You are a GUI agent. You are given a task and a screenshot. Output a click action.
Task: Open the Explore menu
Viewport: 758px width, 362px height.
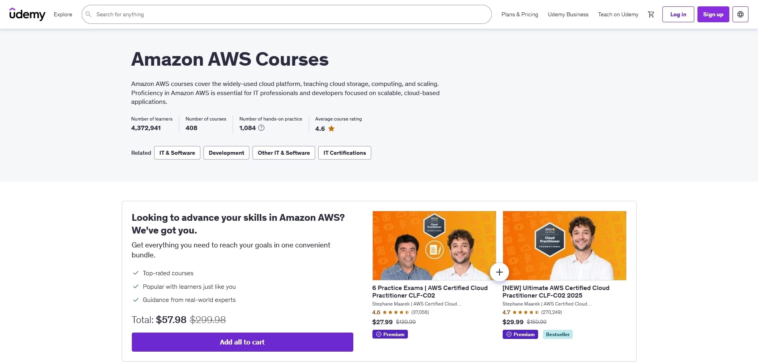[63, 14]
